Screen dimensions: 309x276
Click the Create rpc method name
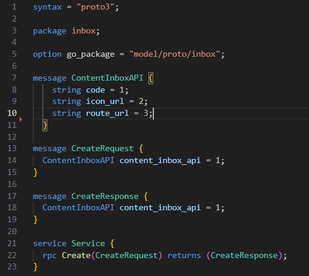[76, 255]
